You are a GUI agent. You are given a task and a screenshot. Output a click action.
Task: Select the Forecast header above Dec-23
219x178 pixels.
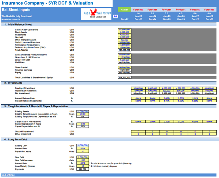pyautogui.click(x=138, y=9)
